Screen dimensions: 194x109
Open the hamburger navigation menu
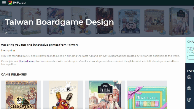pyautogui.click(x=4, y=3)
